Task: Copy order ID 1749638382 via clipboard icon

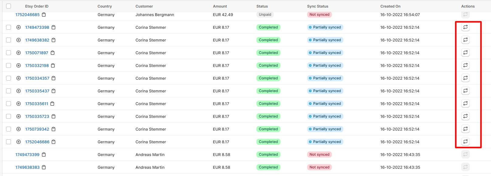Action: coord(54,40)
